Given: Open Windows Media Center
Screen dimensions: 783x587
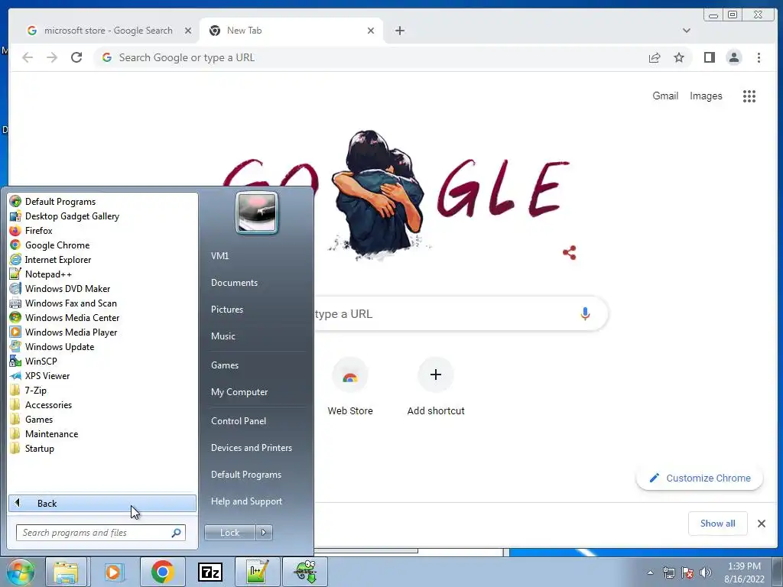Looking at the screenshot, I should (x=64, y=317).
